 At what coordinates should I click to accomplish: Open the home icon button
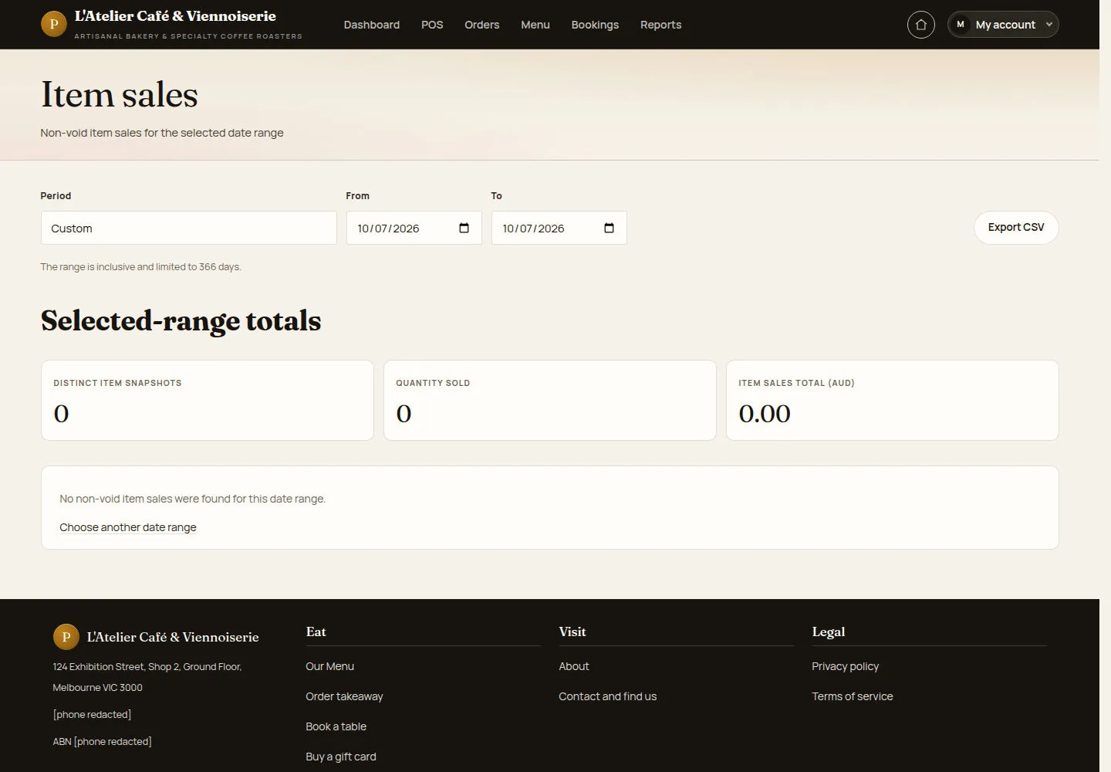[x=920, y=25]
